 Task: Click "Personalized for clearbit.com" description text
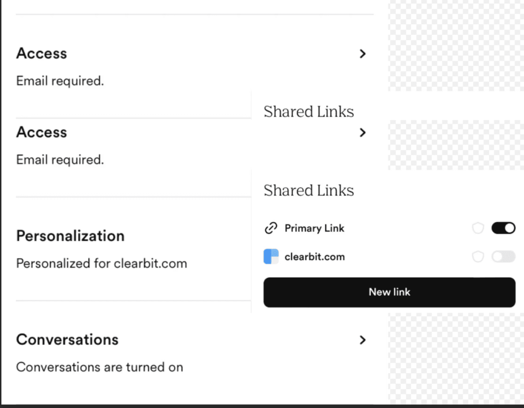[x=102, y=264]
